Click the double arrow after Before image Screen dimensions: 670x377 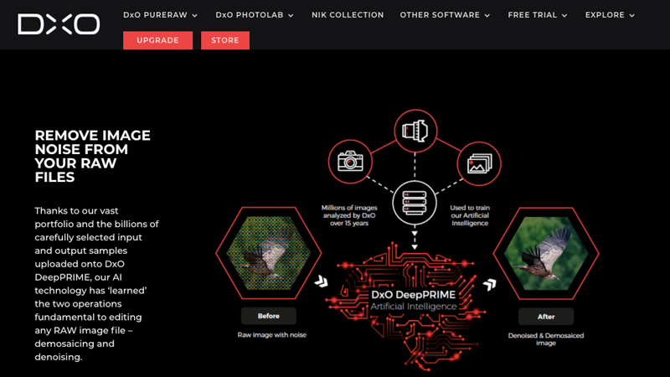322,281
